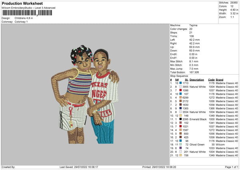This screenshot has width=240, height=170.
Task: Select 'Wilcom EmbroideryStudio – Level 3 Advanced' text
Action: click(x=28, y=8)
